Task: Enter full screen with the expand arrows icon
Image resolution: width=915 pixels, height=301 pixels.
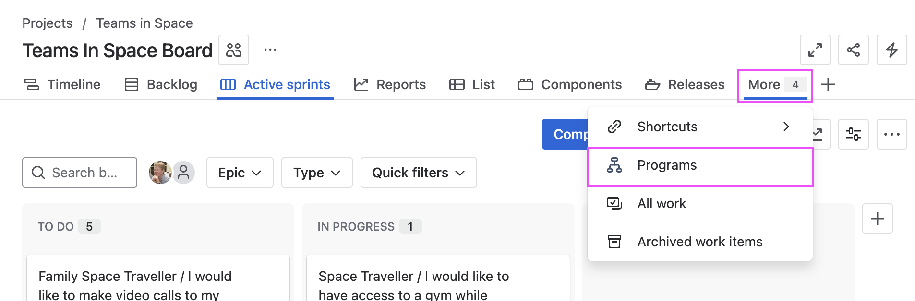Action: pyautogui.click(x=815, y=50)
